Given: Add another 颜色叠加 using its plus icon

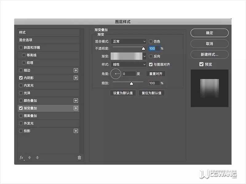Looking at the screenshot, I should (x=76, y=101).
